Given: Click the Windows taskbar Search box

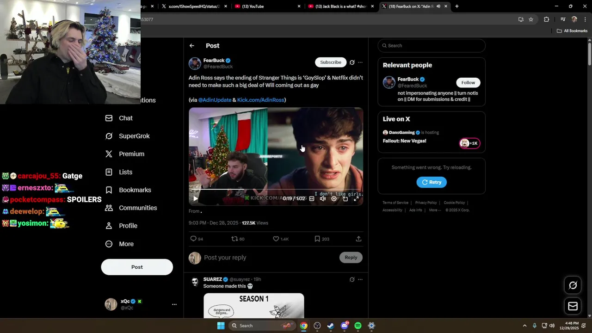Looking at the screenshot, I should click(x=263, y=326).
